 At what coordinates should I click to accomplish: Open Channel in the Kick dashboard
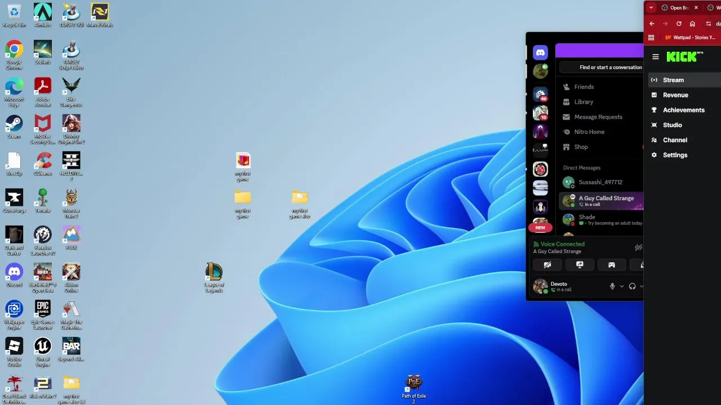point(684,140)
